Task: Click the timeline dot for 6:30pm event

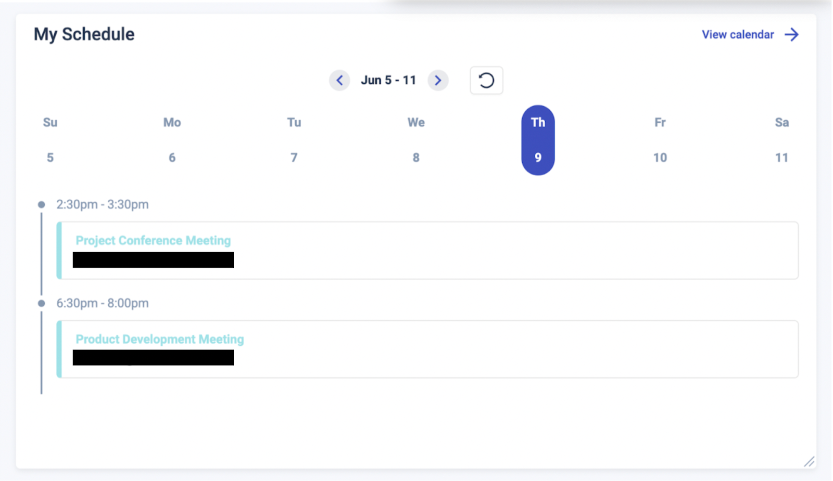Action: [x=42, y=303]
